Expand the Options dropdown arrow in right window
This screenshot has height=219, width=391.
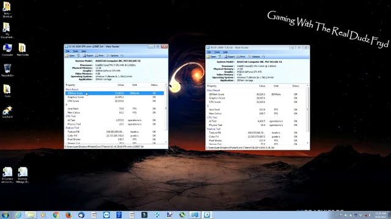263,57
